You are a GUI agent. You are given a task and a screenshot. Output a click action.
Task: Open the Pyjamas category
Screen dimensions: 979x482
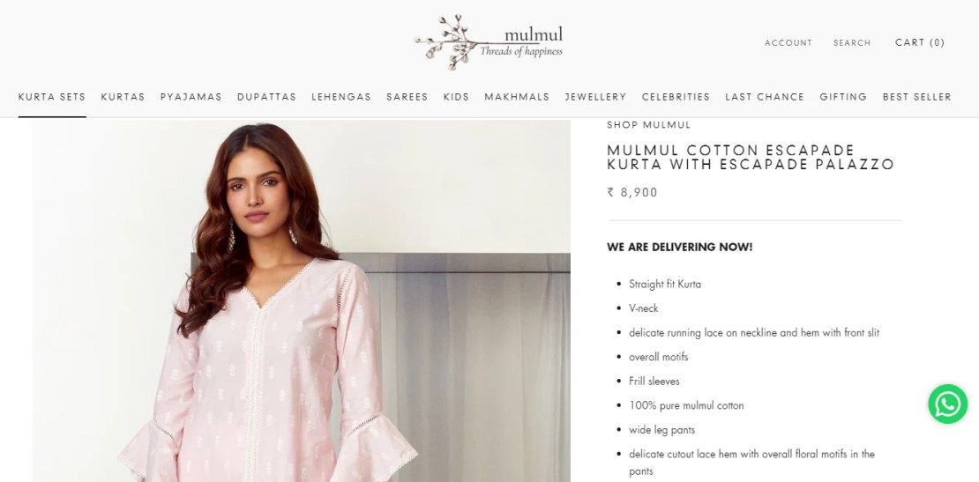[191, 97]
